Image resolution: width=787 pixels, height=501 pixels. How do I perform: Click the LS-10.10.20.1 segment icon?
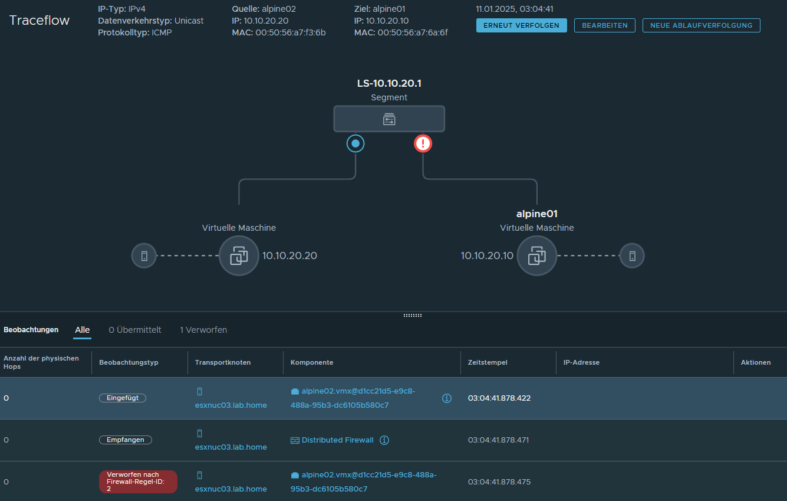click(389, 119)
